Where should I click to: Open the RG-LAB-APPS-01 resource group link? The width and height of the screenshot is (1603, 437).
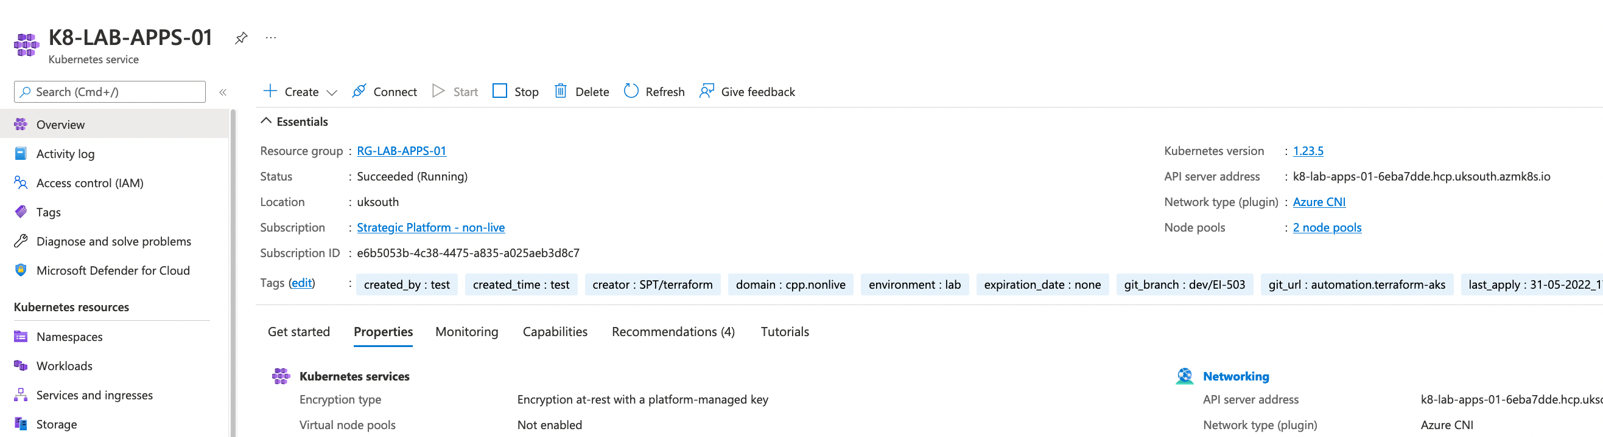click(x=401, y=151)
